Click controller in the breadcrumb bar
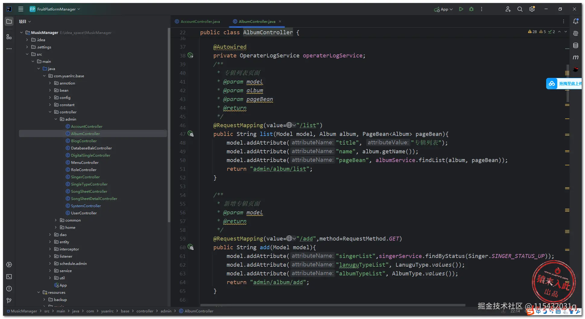The image size is (585, 319). point(145,311)
